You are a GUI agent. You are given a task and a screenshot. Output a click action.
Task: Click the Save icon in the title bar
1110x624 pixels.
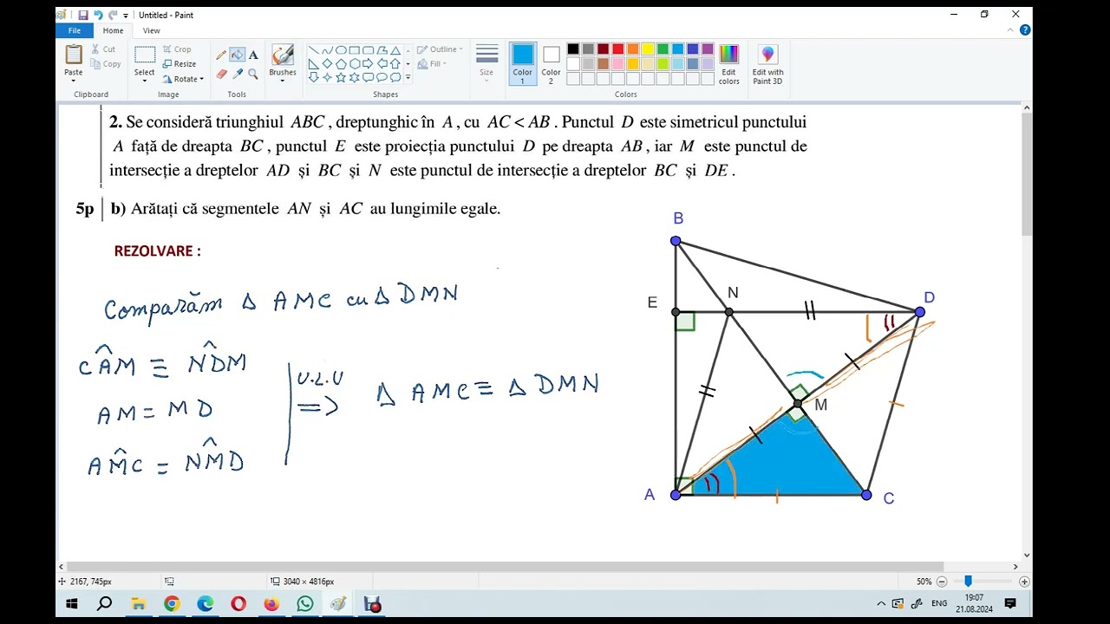pyautogui.click(x=82, y=15)
